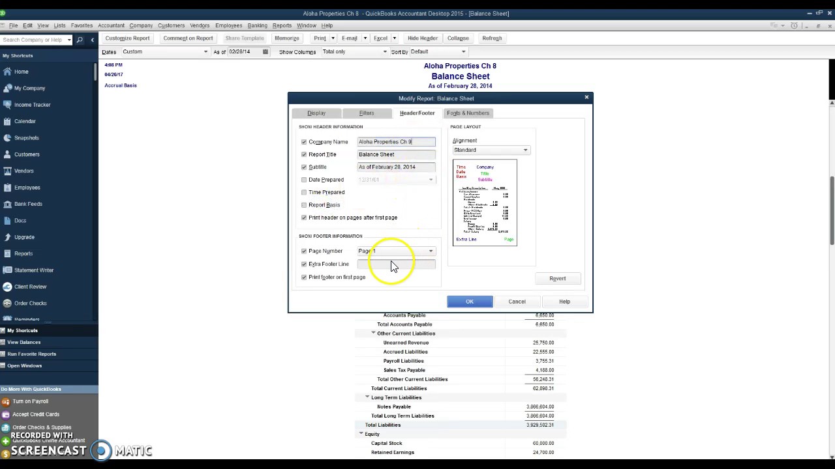The height and width of the screenshot is (469, 835).
Task: Open Snapshots in the sidebar
Action: (x=26, y=138)
